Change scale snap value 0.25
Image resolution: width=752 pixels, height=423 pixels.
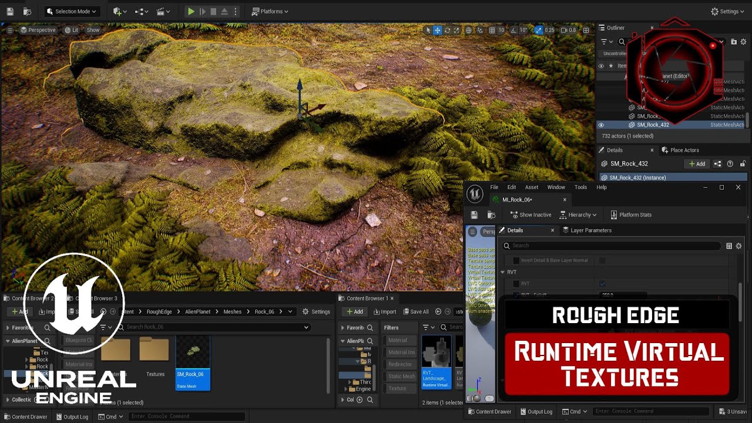[x=549, y=30]
